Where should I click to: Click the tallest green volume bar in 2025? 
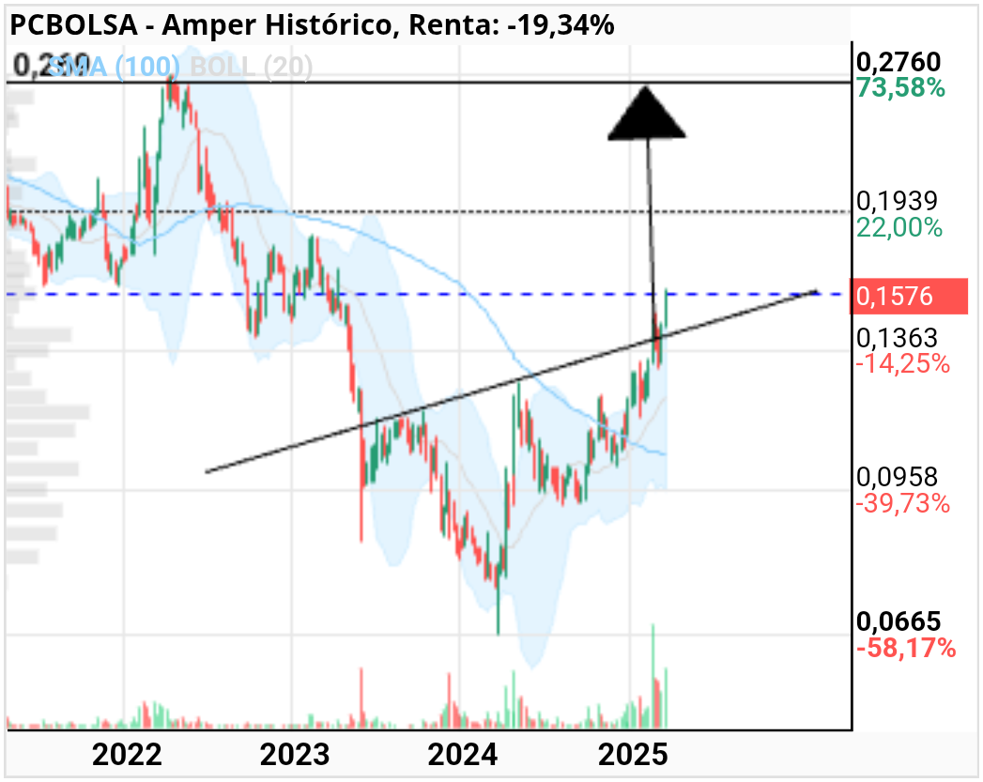[x=653, y=676]
